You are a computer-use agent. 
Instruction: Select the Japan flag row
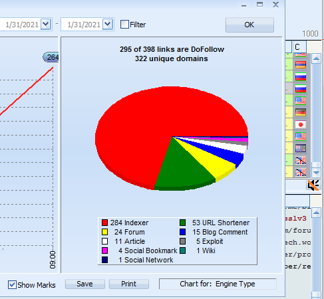pyautogui.click(x=301, y=124)
